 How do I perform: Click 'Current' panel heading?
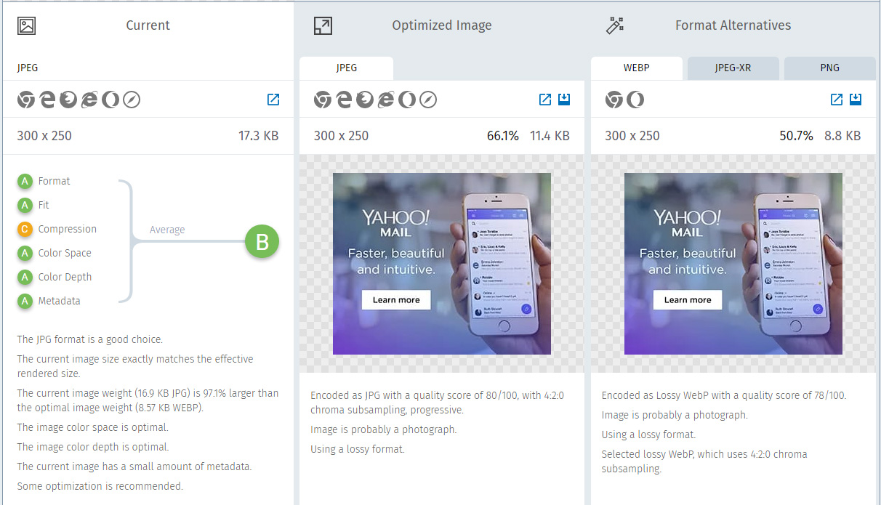(x=148, y=25)
